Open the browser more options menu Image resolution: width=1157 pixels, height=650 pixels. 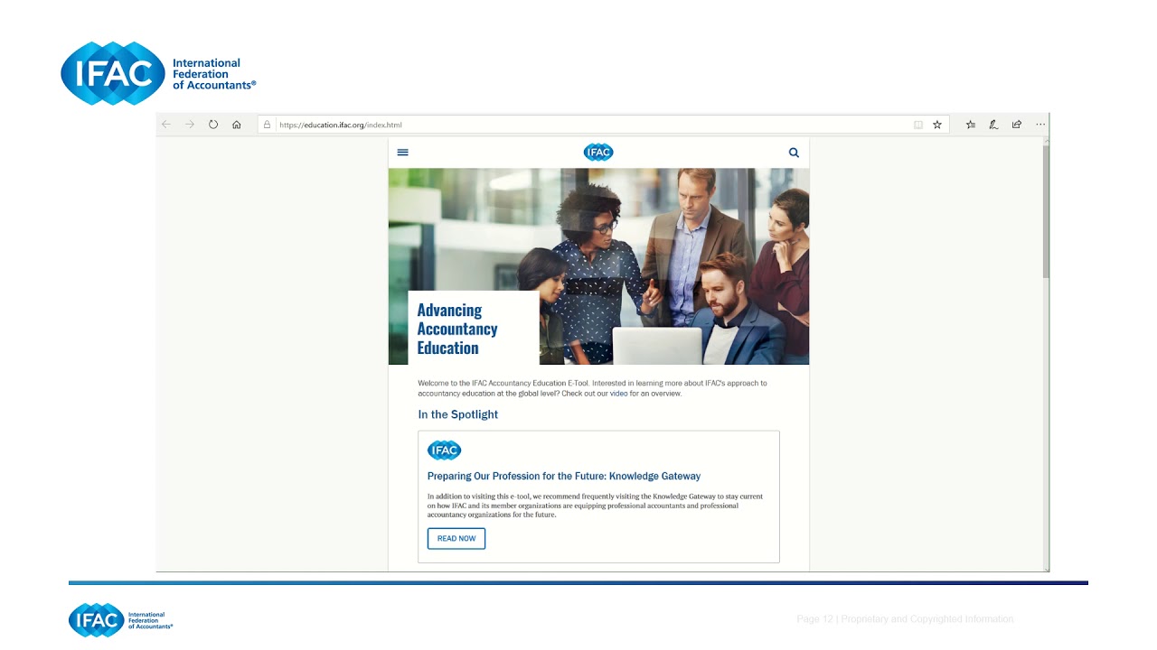click(1040, 125)
